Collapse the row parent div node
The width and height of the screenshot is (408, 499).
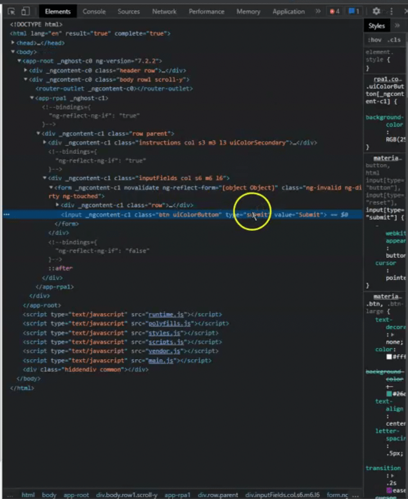pyautogui.click(x=38, y=133)
